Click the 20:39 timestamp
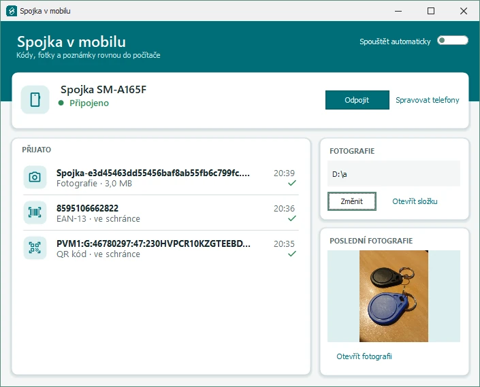 tap(284, 173)
